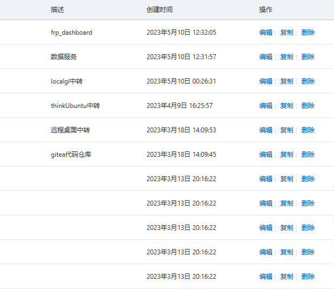Remove the 数据服务 entry with 删除
The height and width of the screenshot is (294, 334).
[x=307, y=57]
